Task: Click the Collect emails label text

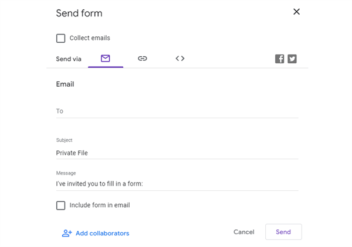Action: tap(90, 38)
